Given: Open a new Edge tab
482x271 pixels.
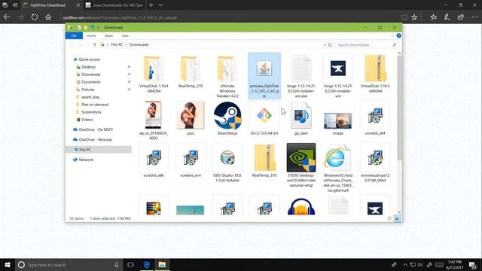Looking at the screenshot, I should (x=151, y=5).
